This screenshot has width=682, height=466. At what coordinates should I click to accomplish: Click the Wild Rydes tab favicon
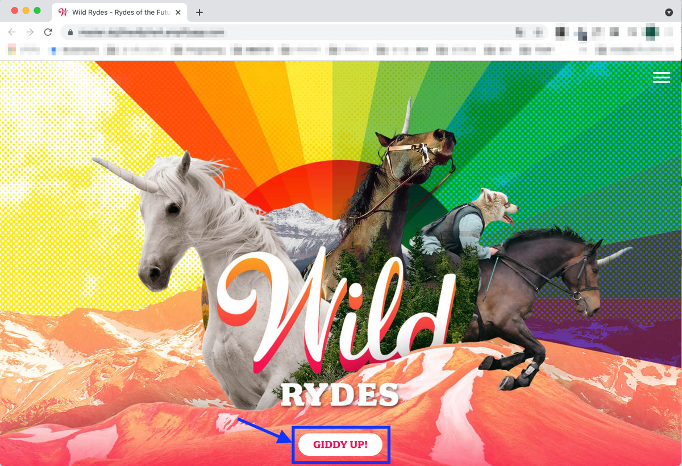(64, 13)
